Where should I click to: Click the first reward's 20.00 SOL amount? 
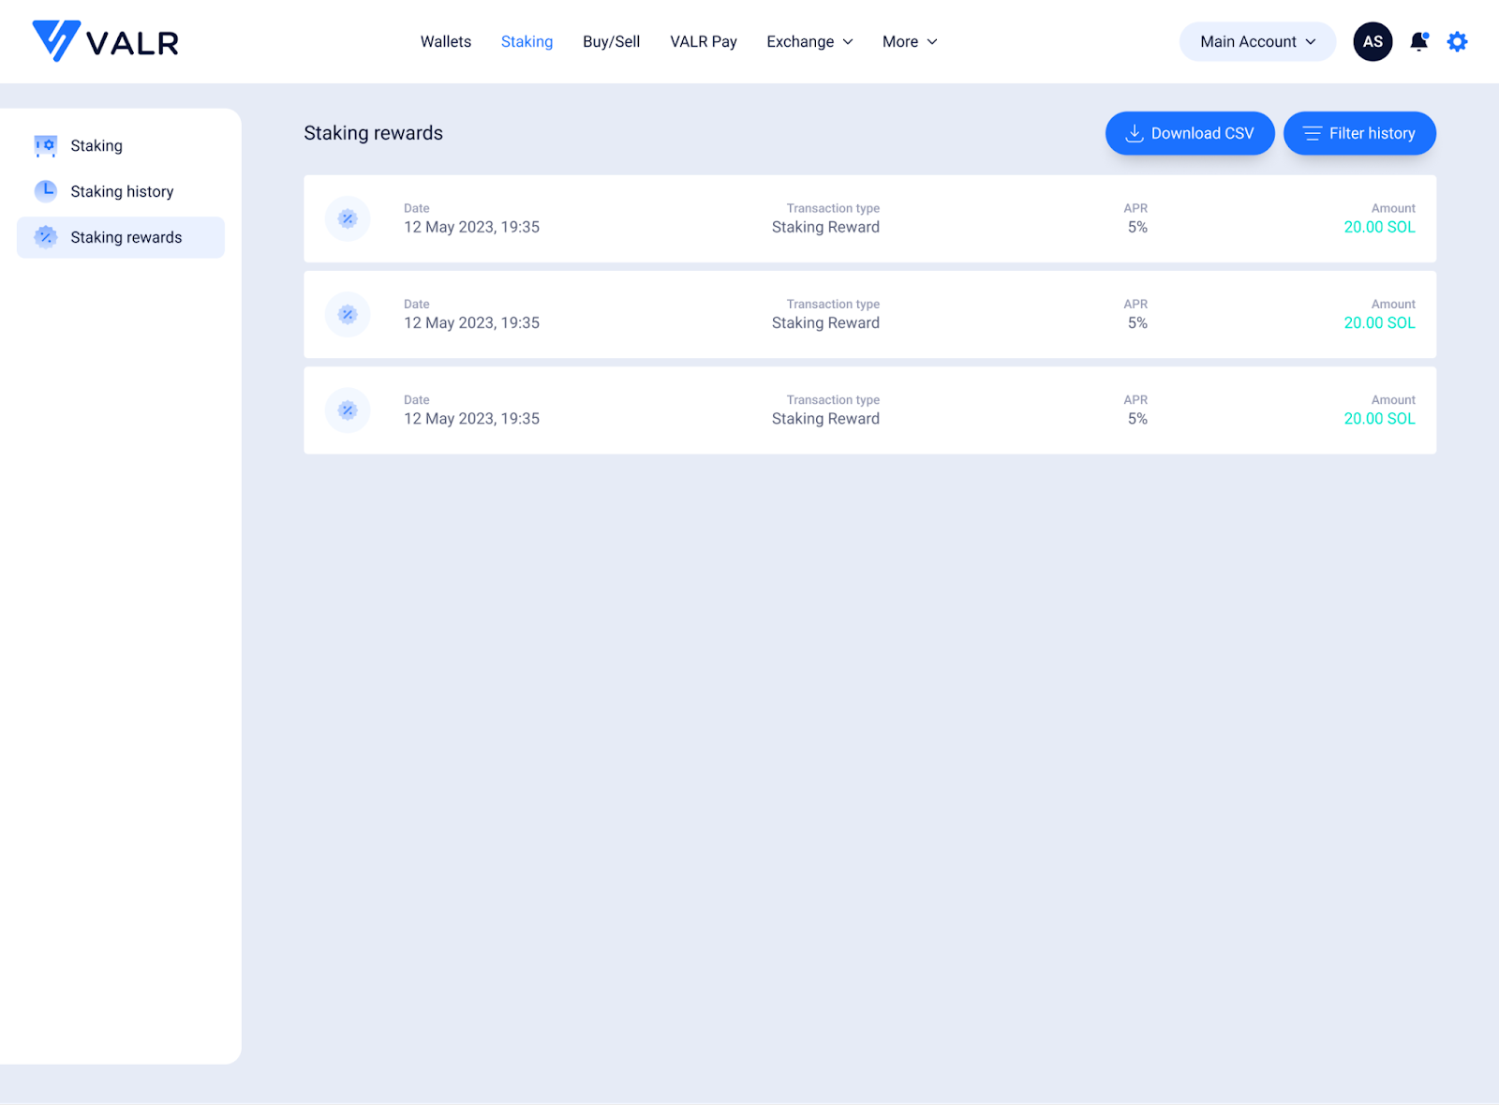point(1379,227)
